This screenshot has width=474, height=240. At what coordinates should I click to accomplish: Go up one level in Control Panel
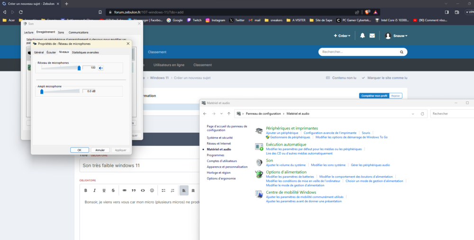click(x=229, y=114)
